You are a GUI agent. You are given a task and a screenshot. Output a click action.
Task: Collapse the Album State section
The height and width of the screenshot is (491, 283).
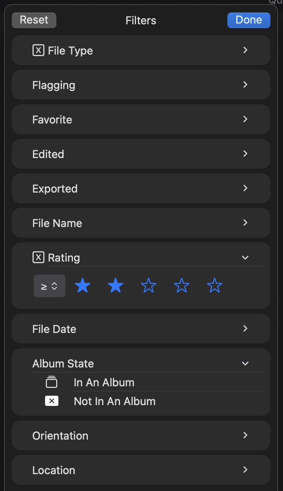point(245,364)
